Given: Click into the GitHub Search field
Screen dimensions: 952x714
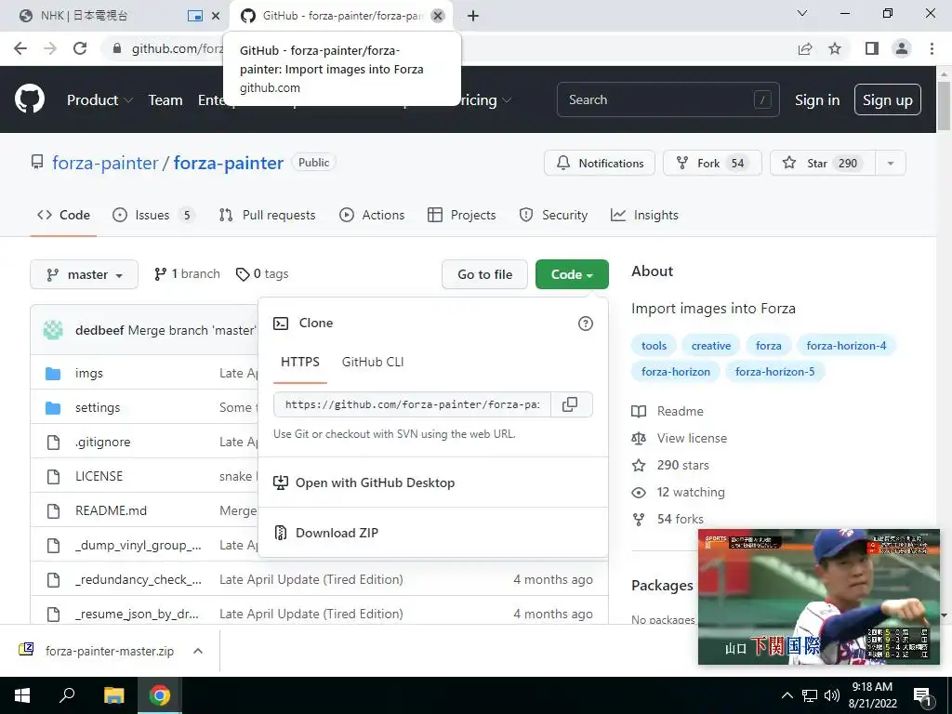Looking at the screenshot, I should (x=668, y=99).
